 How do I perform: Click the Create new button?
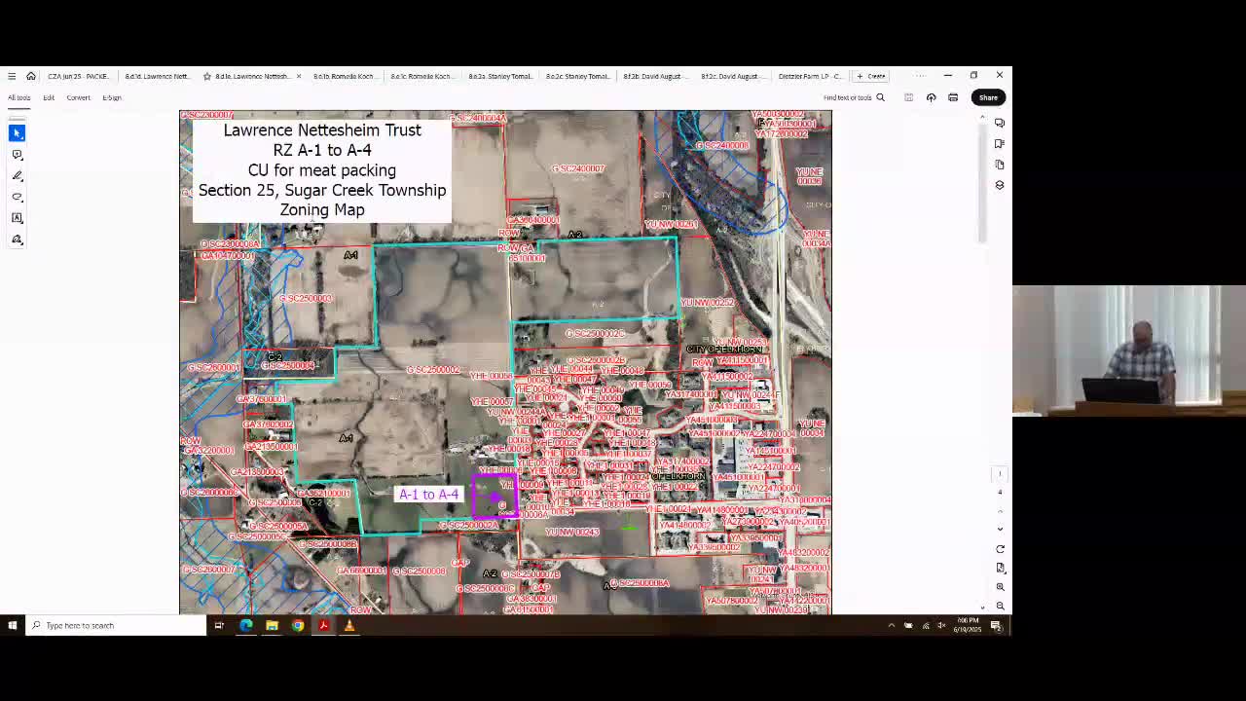coord(871,76)
